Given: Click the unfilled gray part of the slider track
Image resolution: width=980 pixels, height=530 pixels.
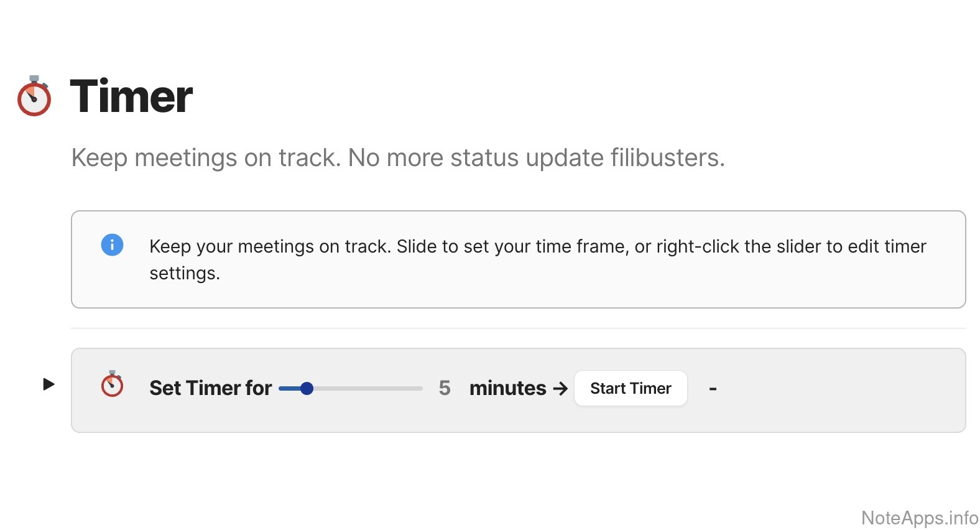Looking at the screenshot, I should [x=367, y=389].
